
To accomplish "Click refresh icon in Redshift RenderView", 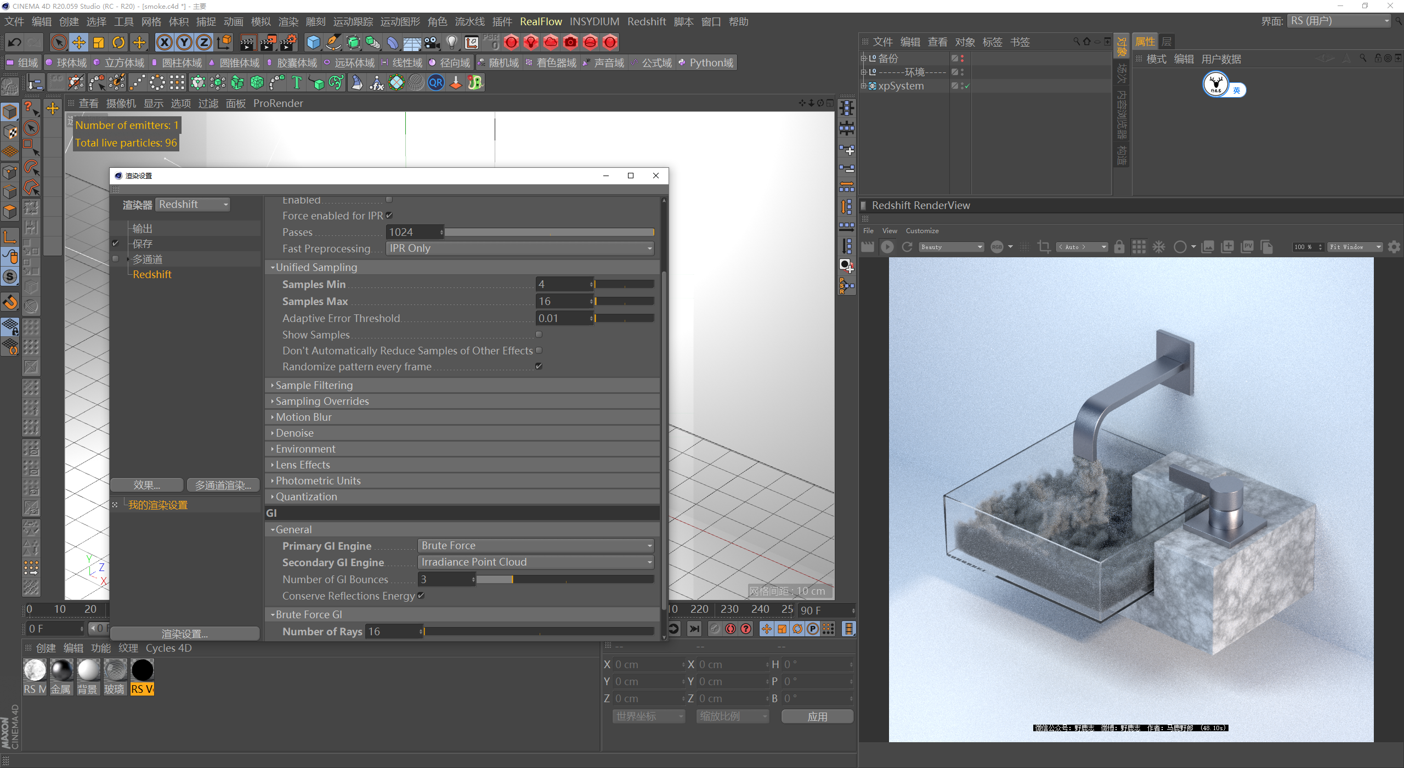I will (907, 247).
